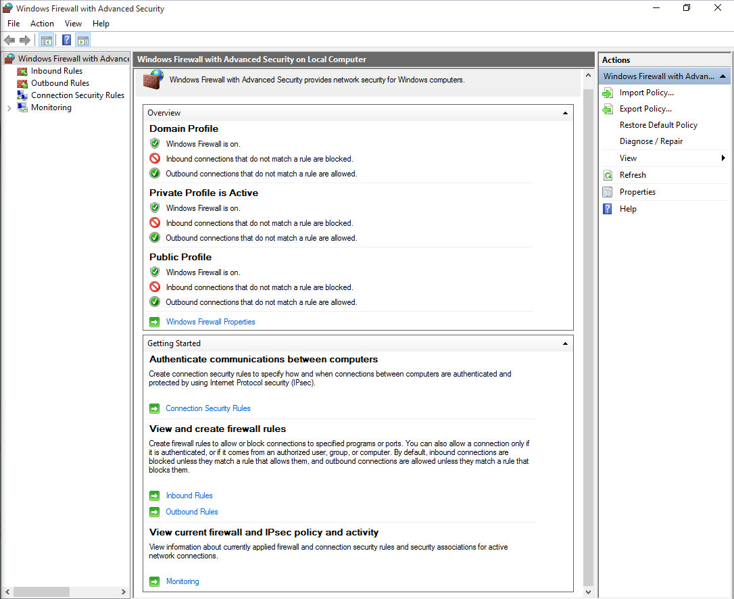Image resolution: width=734 pixels, height=599 pixels.
Task: Click the Private Profile is Active heading
Action: pyautogui.click(x=203, y=193)
